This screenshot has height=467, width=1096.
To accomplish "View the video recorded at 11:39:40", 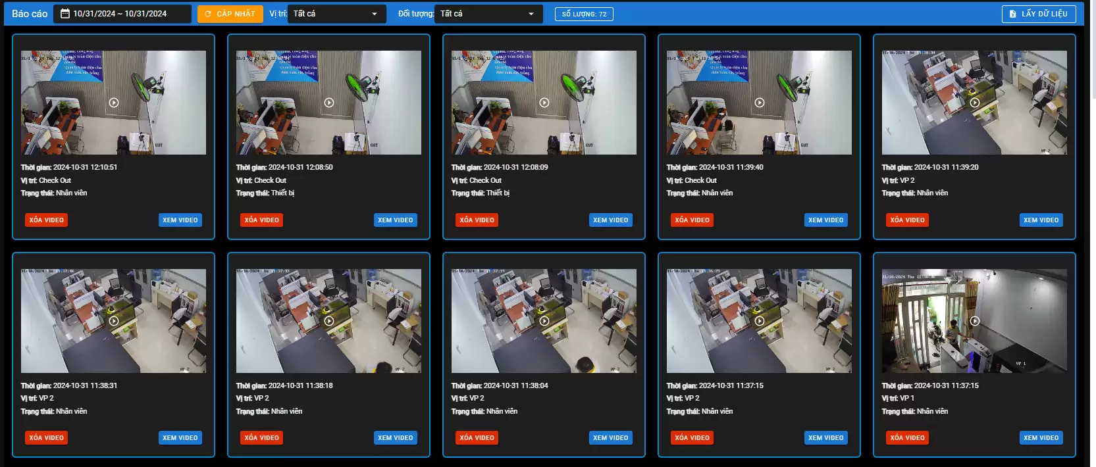I will (825, 220).
